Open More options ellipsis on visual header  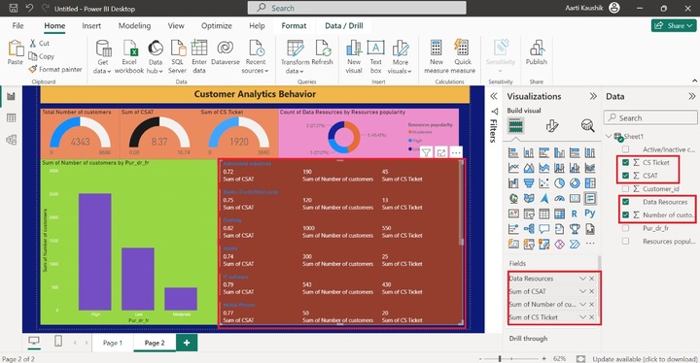[456, 153]
